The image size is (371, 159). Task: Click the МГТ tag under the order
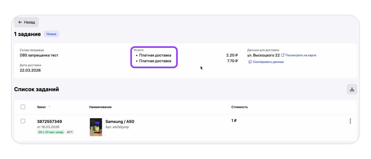(70, 132)
